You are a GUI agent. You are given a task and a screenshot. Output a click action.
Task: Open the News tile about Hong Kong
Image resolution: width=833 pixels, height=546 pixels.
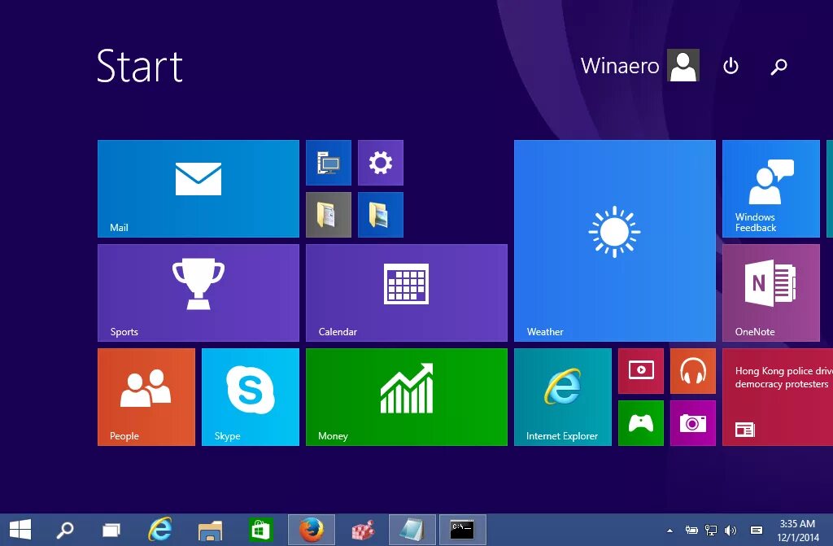tap(778, 397)
